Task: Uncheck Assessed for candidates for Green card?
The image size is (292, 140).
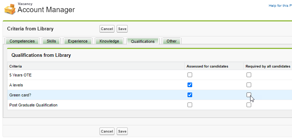Action: (x=190, y=95)
